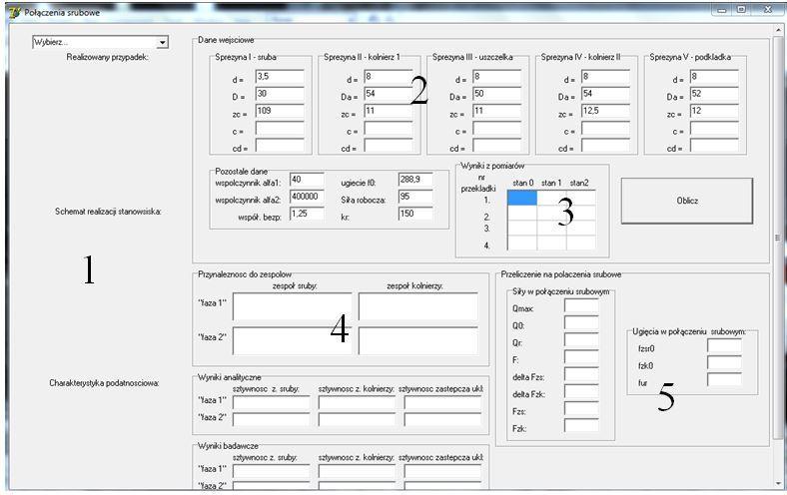
Task: Click Wyniki analityczne faza 1 sztywnosc z. kolnierzy field
Action: click(358, 402)
